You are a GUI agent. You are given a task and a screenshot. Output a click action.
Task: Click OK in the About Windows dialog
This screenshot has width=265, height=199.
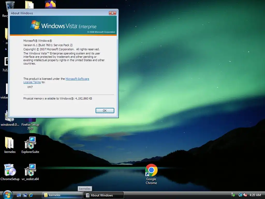pos(105,110)
